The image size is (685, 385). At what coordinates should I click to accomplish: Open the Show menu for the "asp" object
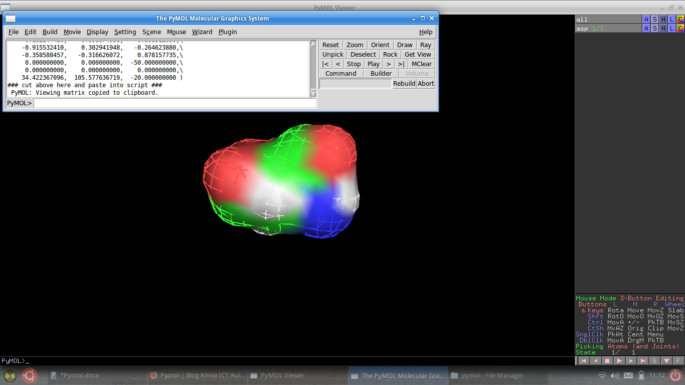click(654, 28)
